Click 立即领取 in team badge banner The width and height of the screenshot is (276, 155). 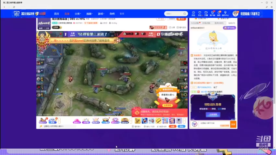[213, 115]
